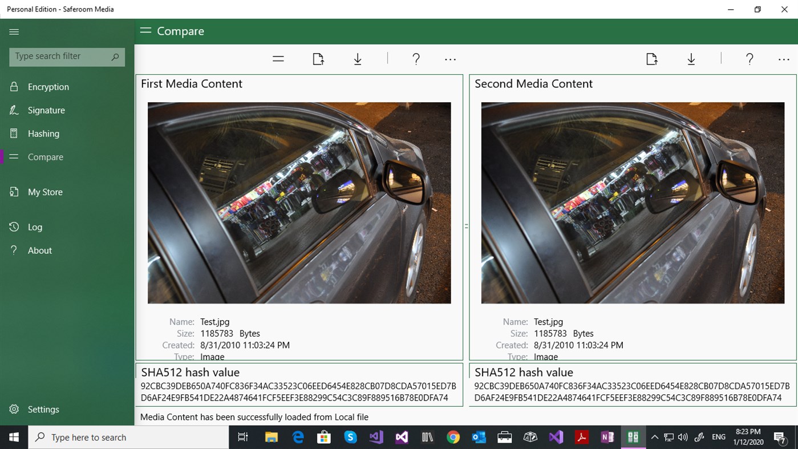The image size is (798, 449).
Task: Collapse the navigation pane with the hamburger
Action: pos(14,31)
